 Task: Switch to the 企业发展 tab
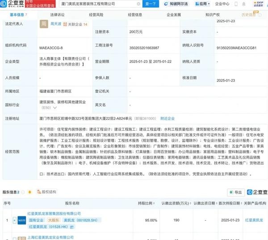[x=174, y=15]
